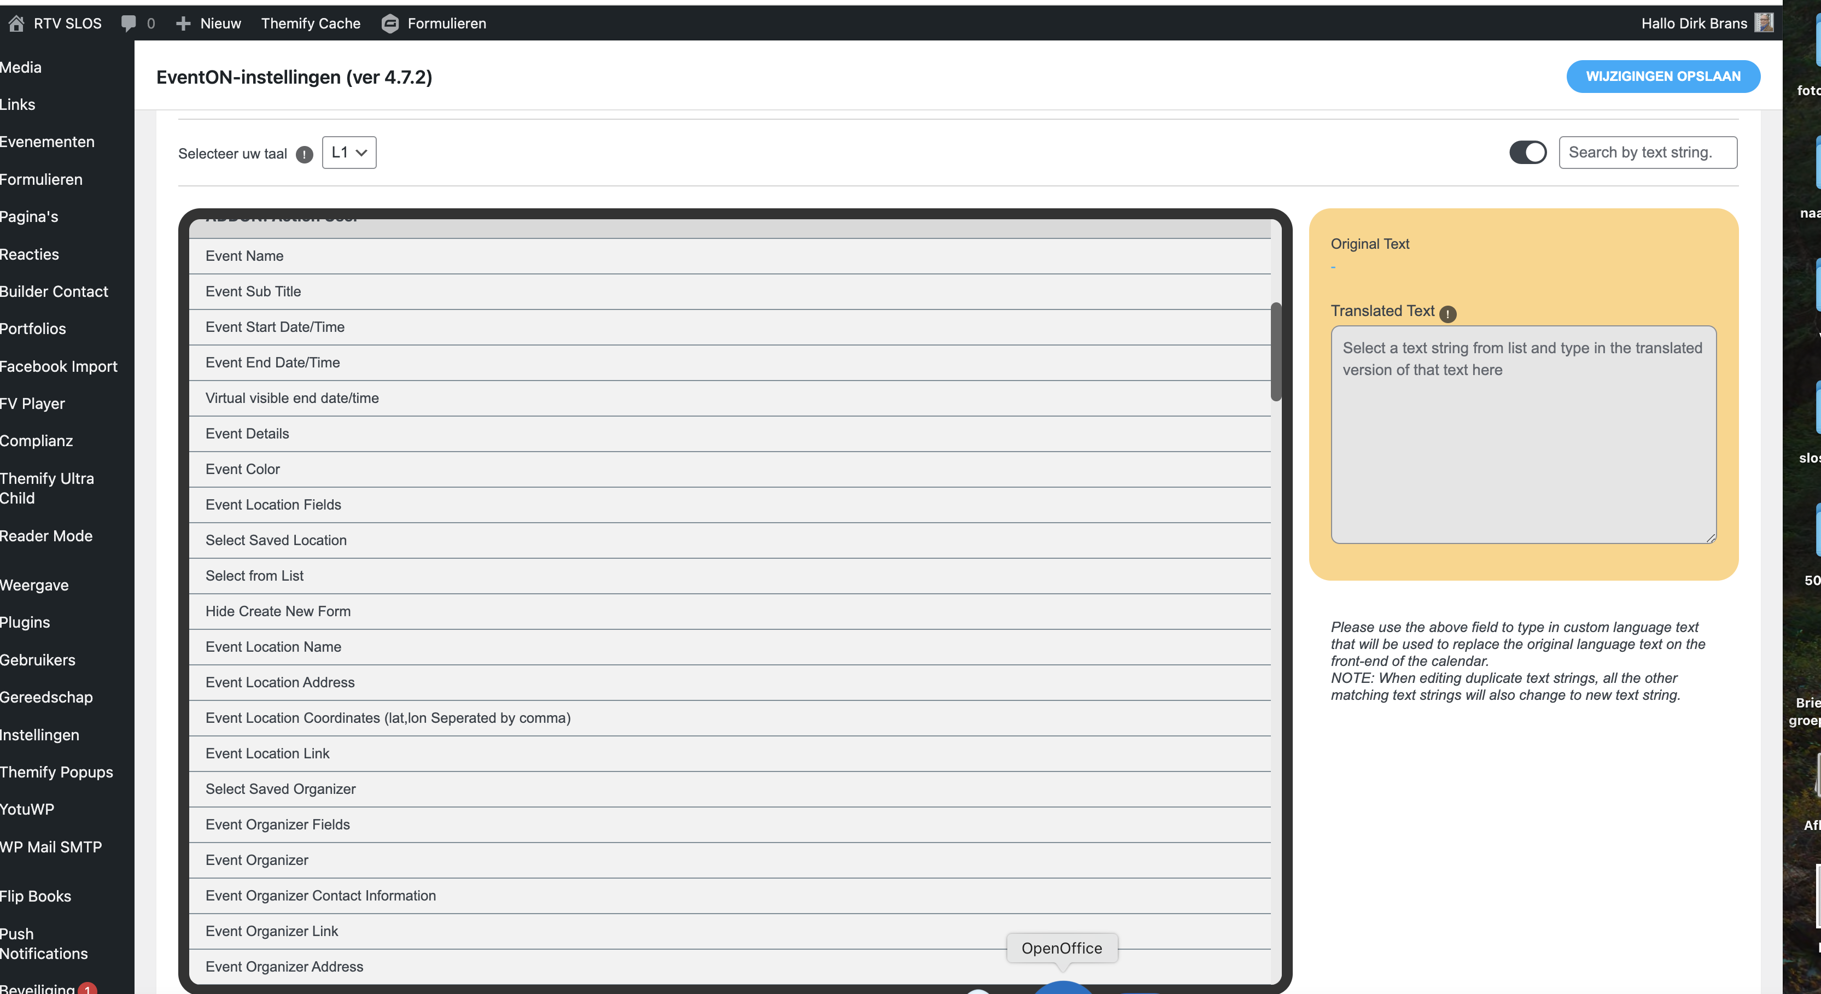Open Themify Cache in admin bar

click(311, 24)
